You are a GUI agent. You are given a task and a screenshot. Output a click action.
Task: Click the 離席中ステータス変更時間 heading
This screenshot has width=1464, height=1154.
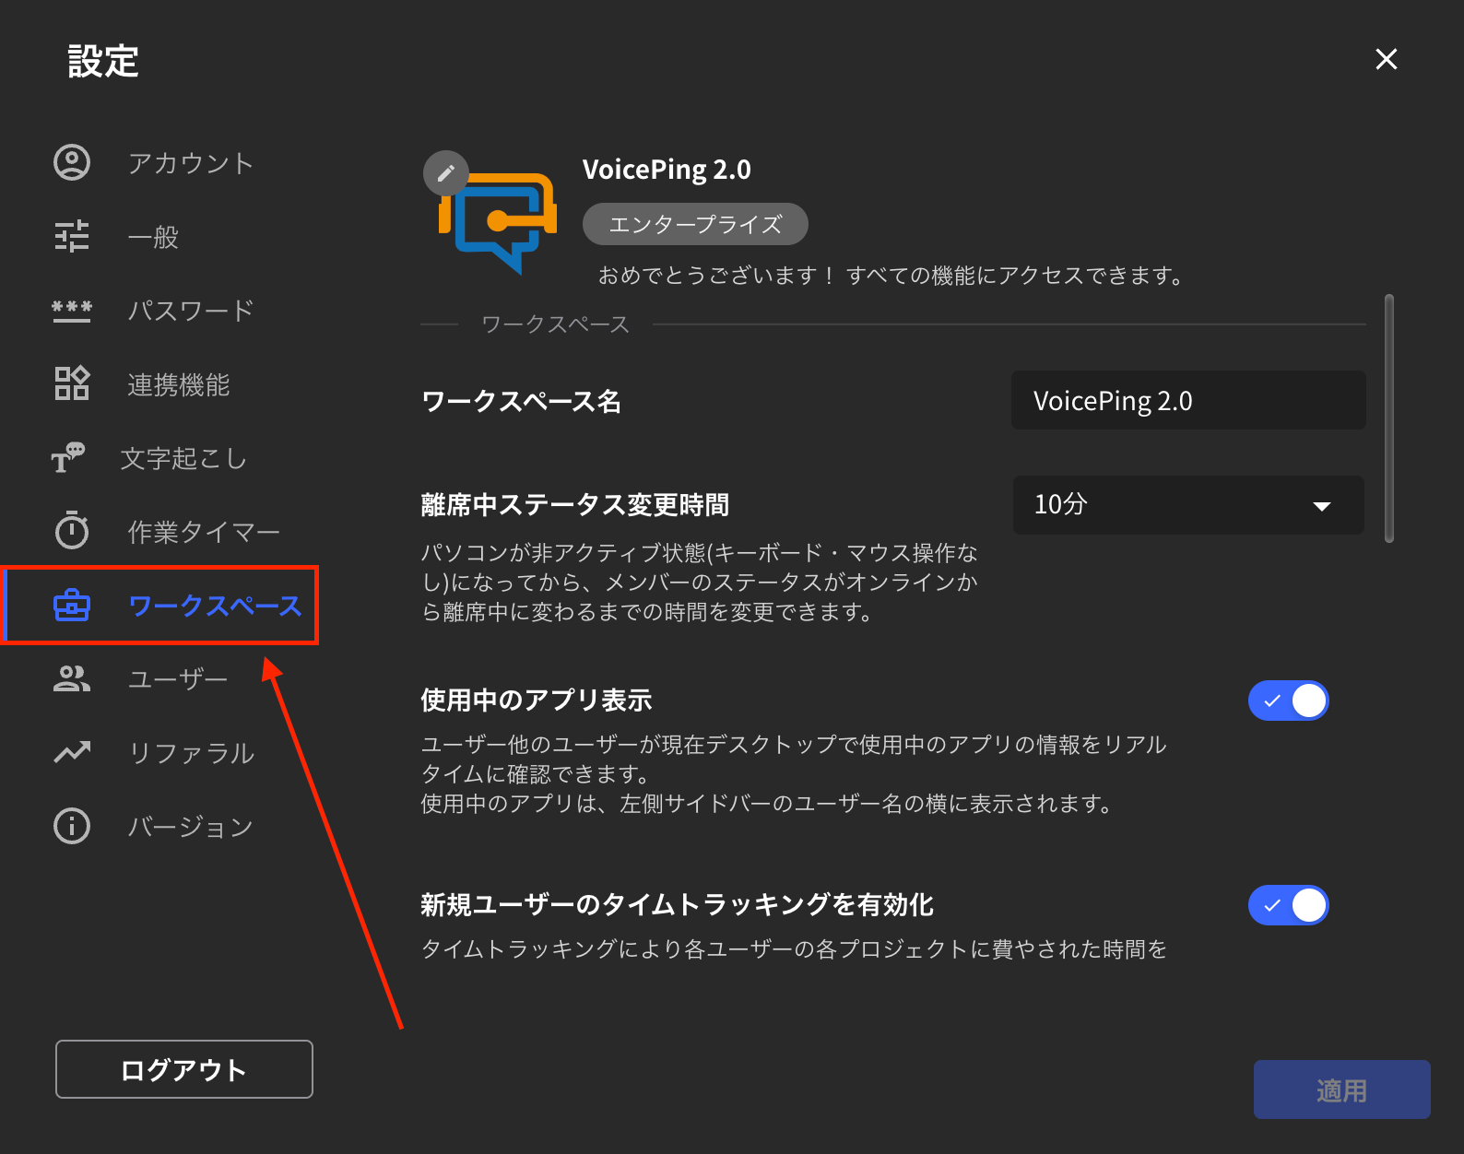tap(575, 505)
